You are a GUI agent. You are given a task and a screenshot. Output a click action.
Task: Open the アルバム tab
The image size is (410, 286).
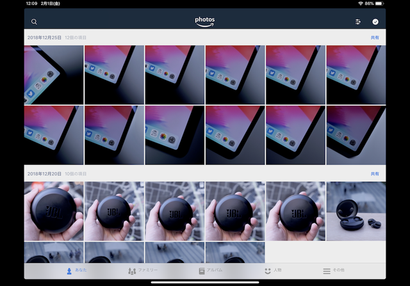coord(211,271)
